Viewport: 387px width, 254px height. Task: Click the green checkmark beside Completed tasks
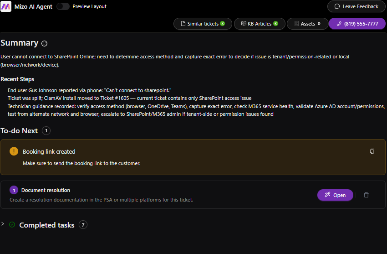(12, 225)
